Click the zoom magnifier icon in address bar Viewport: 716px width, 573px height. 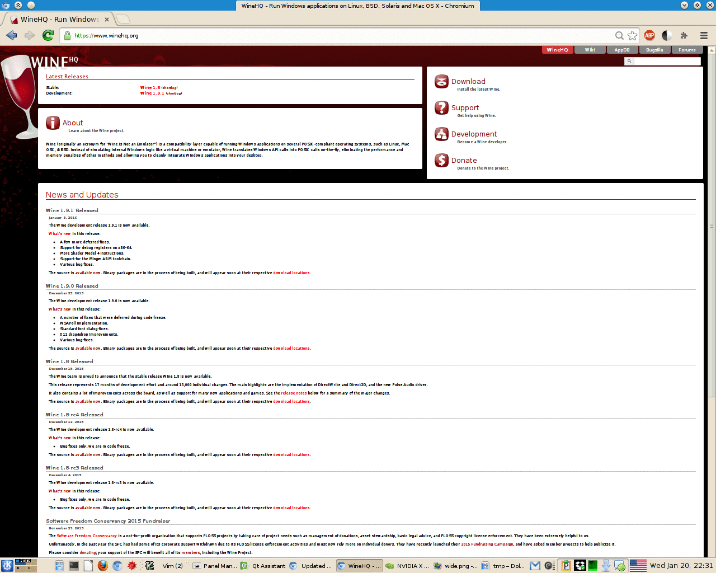[x=619, y=35]
